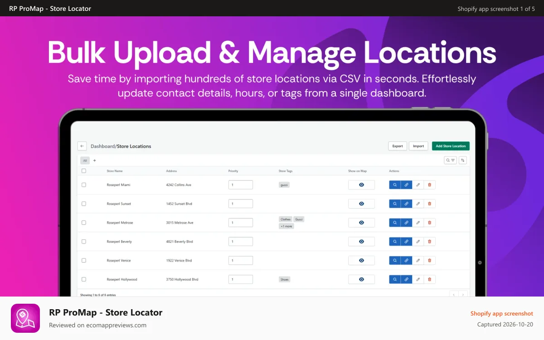Search icon for Roseperl Venice row

[x=395, y=261]
